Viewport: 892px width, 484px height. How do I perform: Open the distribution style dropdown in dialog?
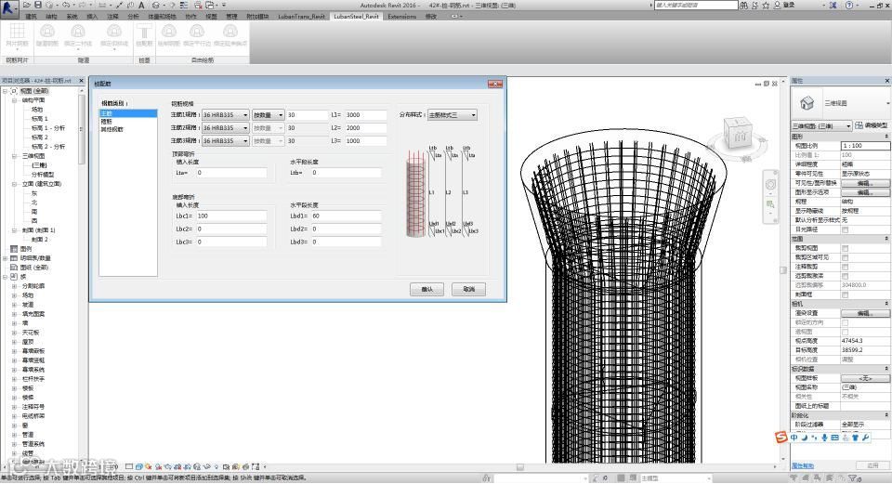[x=453, y=115]
